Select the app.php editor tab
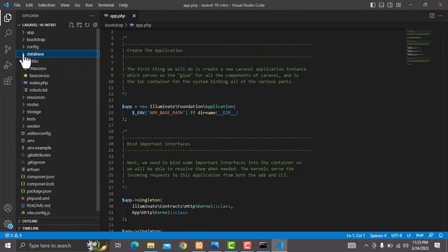 [x=117, y=16]
